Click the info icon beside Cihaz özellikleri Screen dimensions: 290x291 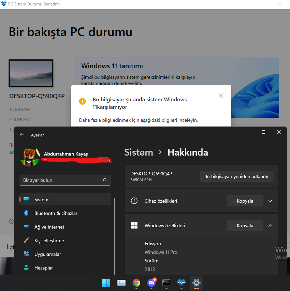(134, 201)
